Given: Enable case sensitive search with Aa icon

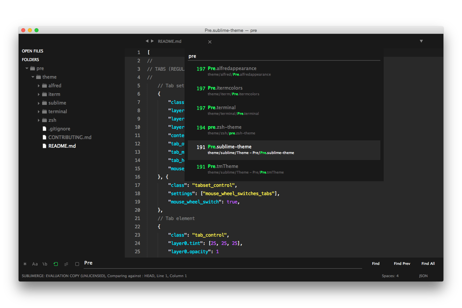Looking at the screenshot, I should 35,264.
